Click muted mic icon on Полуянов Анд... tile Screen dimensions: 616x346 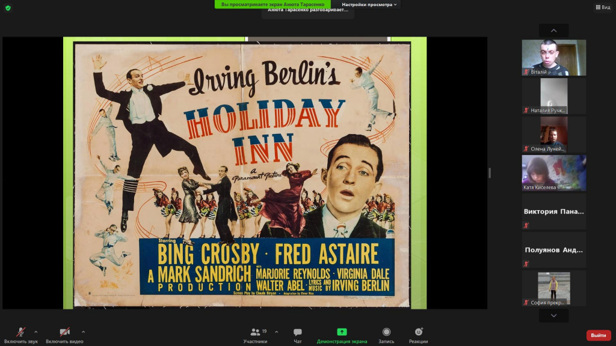(x=526, y=264)
